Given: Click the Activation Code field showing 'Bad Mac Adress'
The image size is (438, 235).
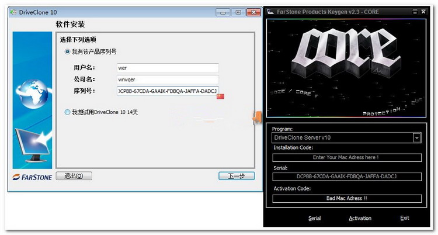Looking at the screenshot, I should point(347,198).
